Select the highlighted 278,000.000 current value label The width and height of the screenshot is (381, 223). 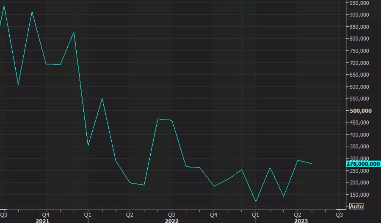click(363, 164)
